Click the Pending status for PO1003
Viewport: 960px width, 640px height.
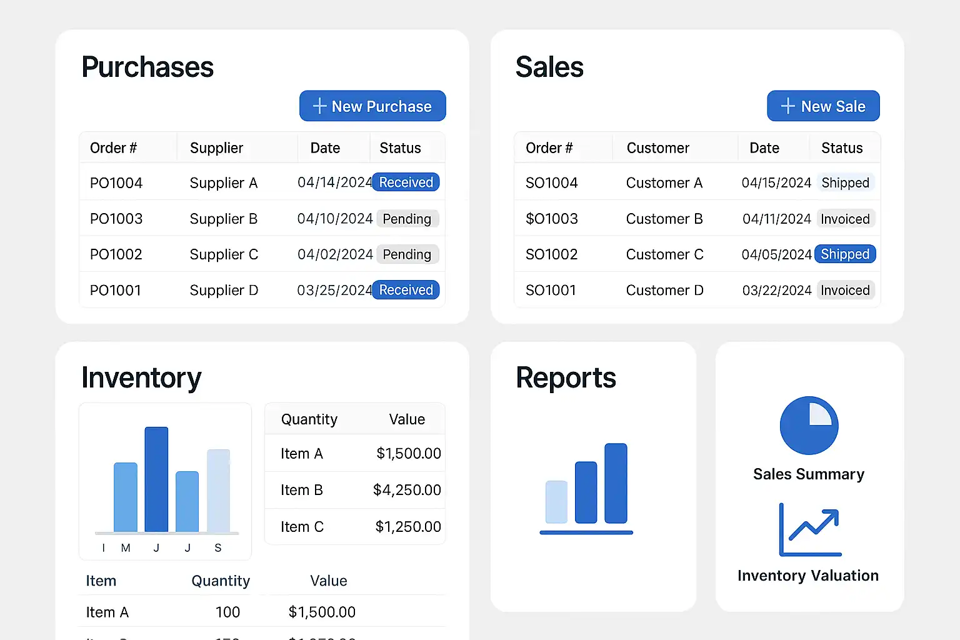407,219
